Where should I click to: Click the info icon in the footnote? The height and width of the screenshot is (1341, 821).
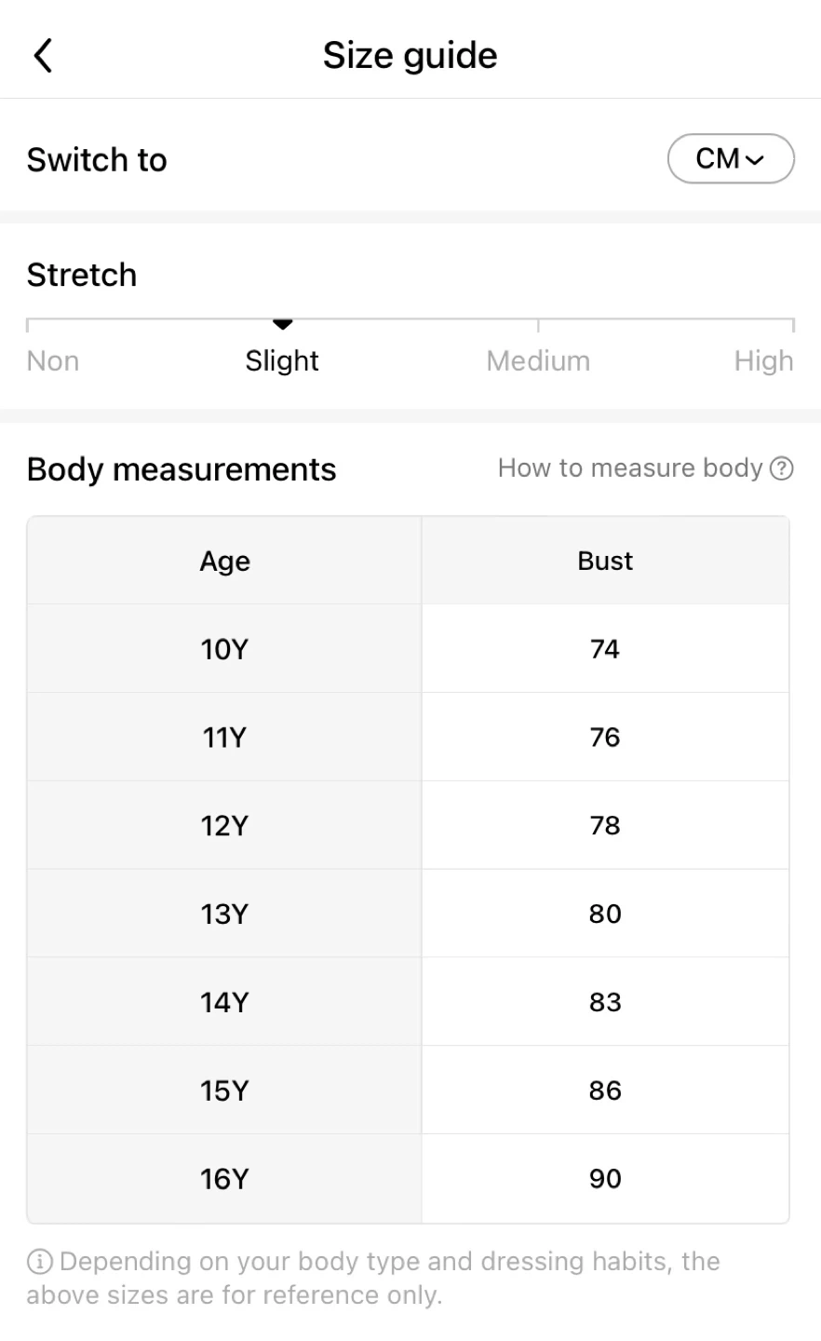(x=39, y=1262)
